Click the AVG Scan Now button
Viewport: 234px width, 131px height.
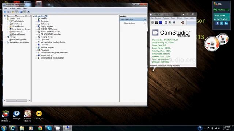pyautogui.click(x=221, y=15)
